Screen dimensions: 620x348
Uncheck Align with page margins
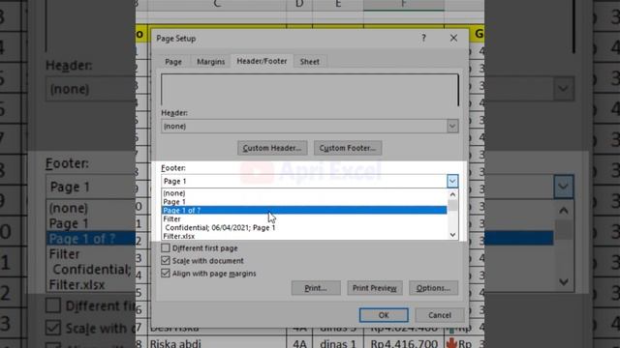pyautogui.click(x=166, y=274)
